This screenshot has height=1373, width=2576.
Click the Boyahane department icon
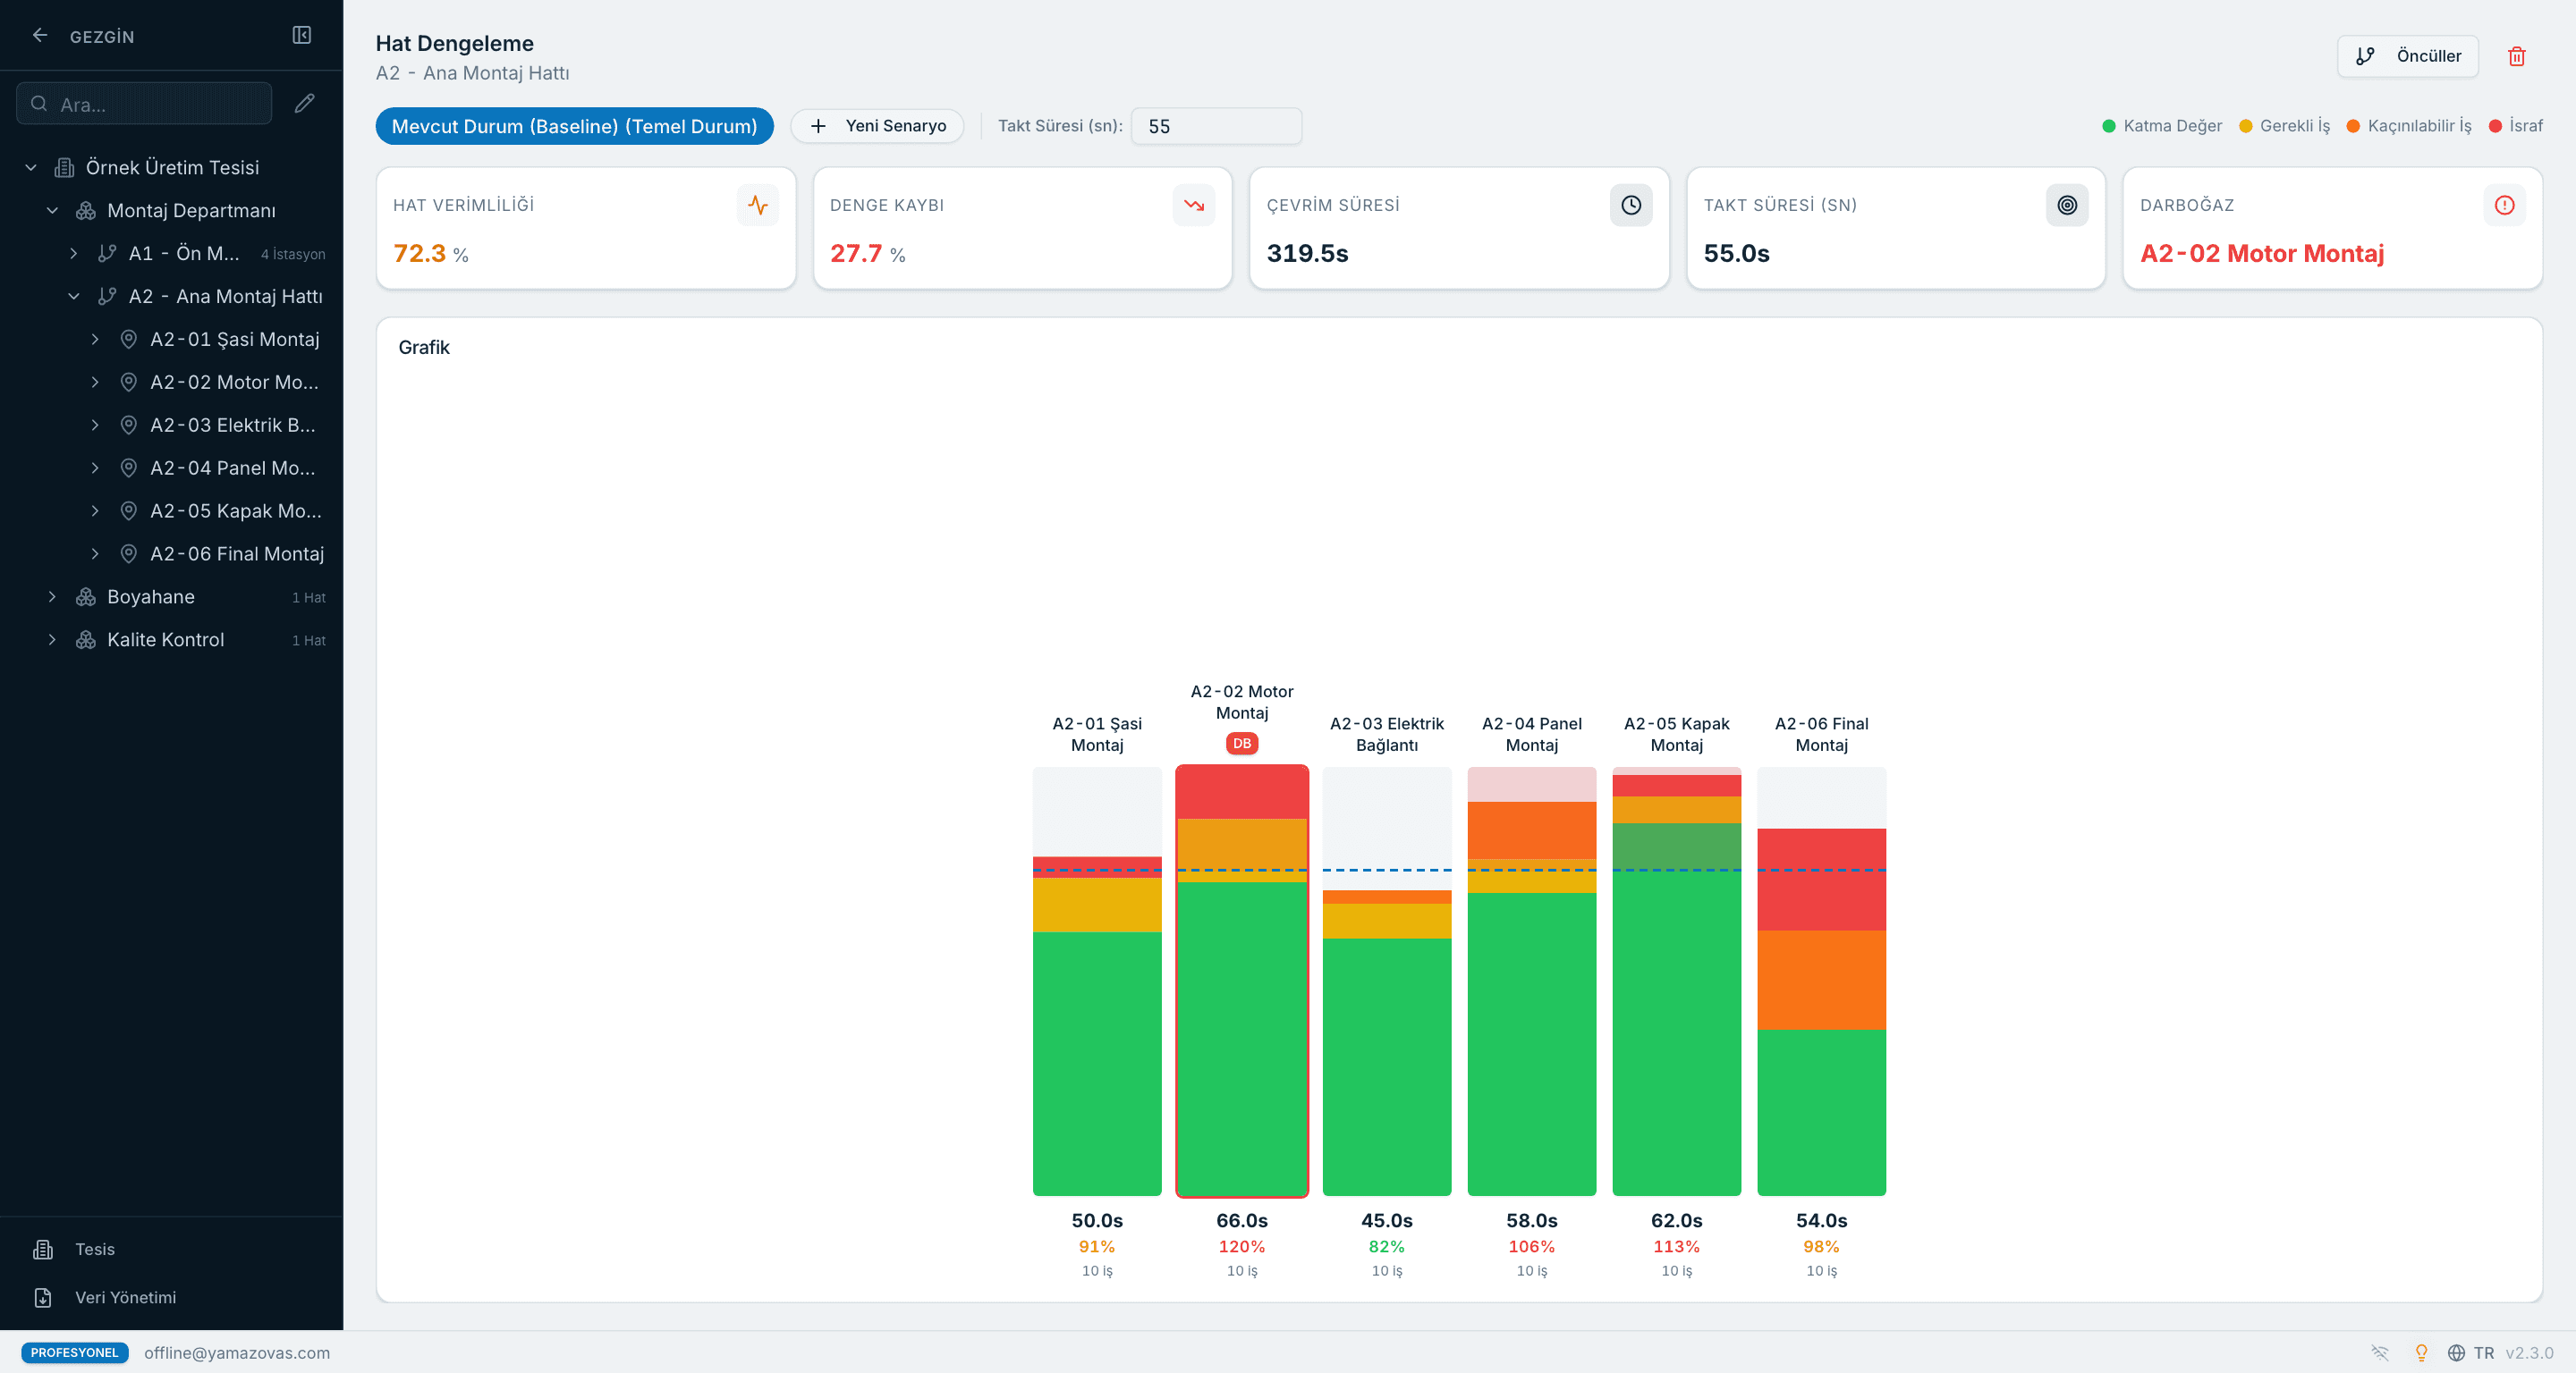[86, 596]
